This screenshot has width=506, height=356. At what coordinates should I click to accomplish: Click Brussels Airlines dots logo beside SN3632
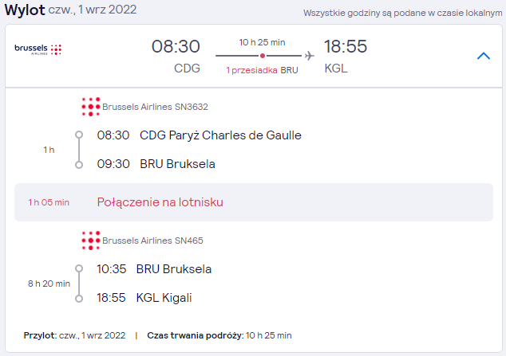point(91,107)
